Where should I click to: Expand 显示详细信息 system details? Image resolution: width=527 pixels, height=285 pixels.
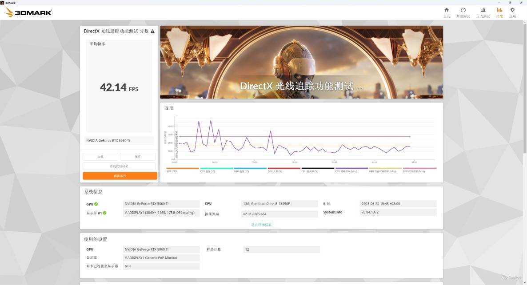[261, 225]
